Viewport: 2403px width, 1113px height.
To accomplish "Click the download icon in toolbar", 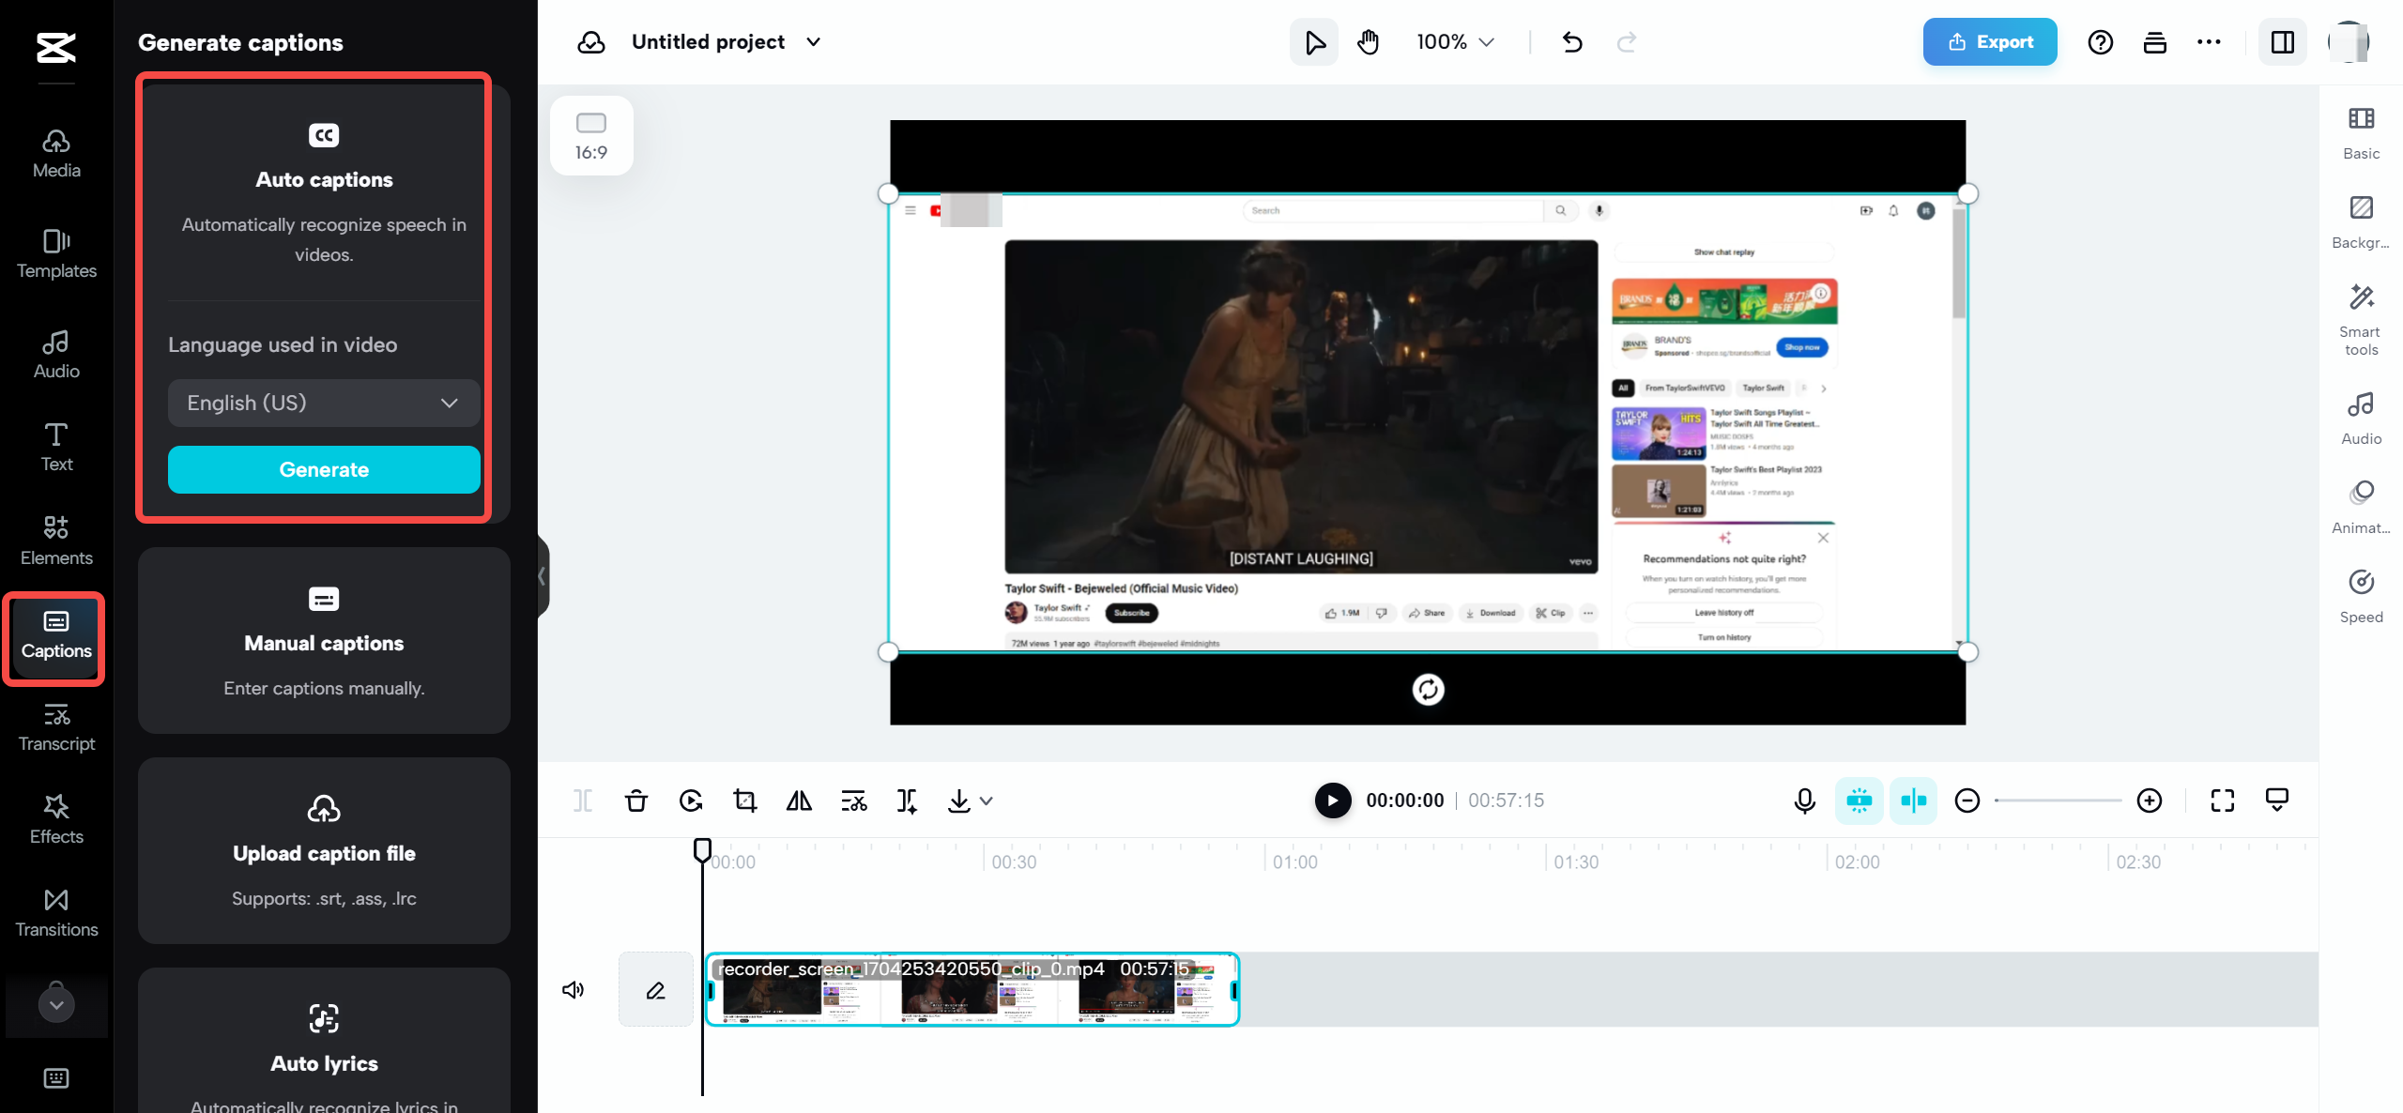I will [x=959, y=800].
